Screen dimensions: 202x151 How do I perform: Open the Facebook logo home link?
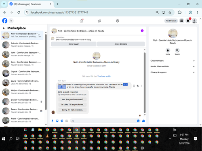(x=5, y=21)
